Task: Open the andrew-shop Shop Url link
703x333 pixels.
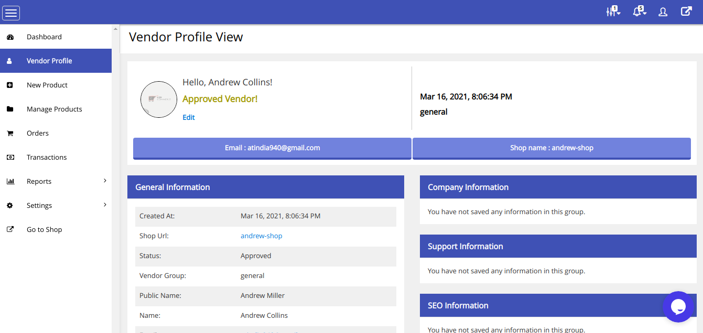Action: click(261, 236)
